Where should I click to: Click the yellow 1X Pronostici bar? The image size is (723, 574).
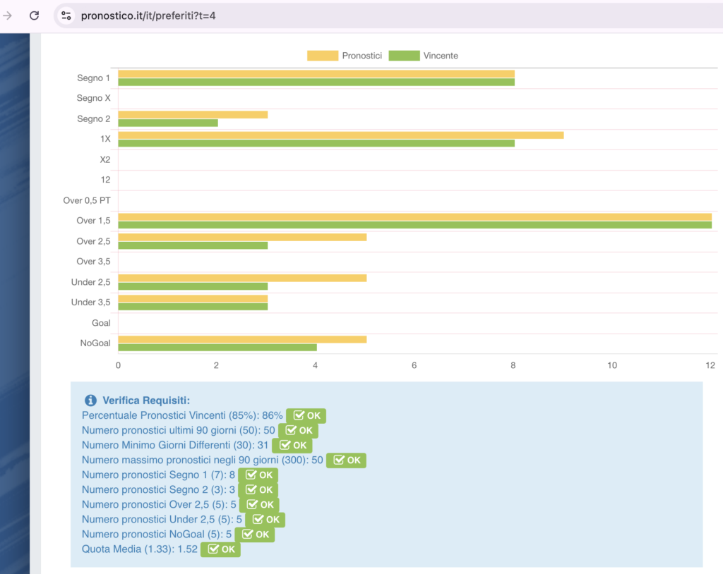tap(340, 135)
